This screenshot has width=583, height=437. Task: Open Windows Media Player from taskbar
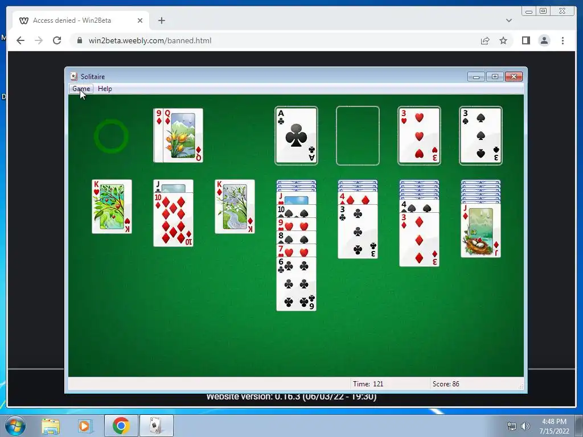tap(85, 426)
